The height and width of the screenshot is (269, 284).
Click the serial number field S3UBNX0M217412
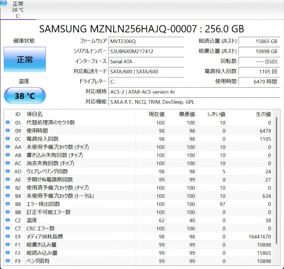pos(146,51)
